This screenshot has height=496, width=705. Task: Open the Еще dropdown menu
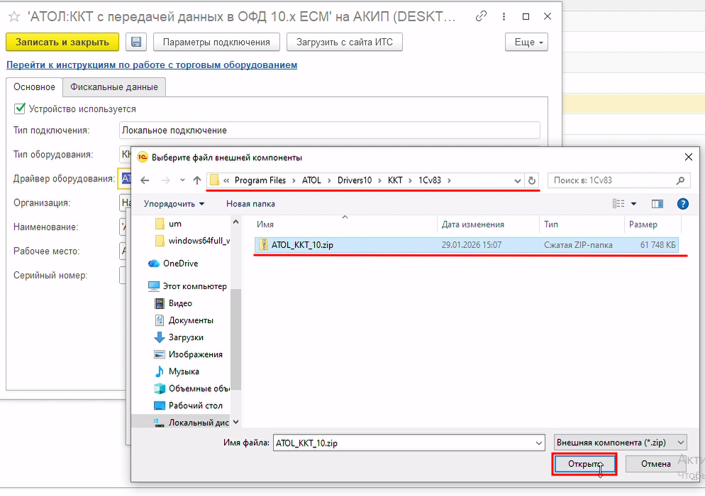[526, 42]
